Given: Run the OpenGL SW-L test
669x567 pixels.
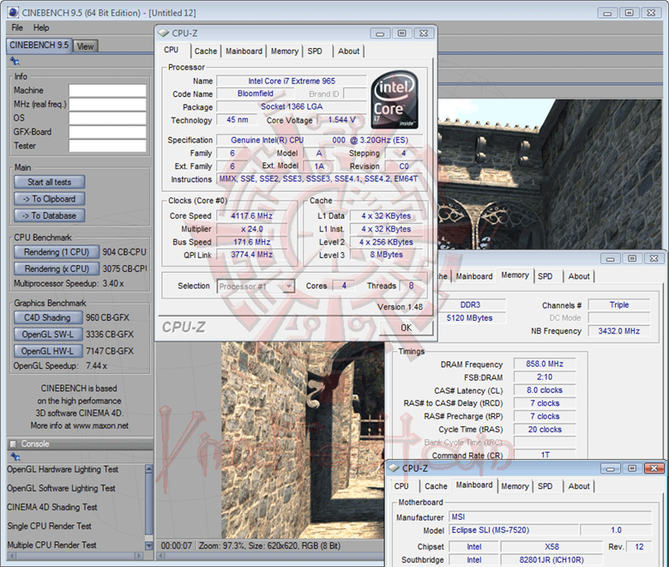Looking at the screenshot, I should tap(48, 335).
